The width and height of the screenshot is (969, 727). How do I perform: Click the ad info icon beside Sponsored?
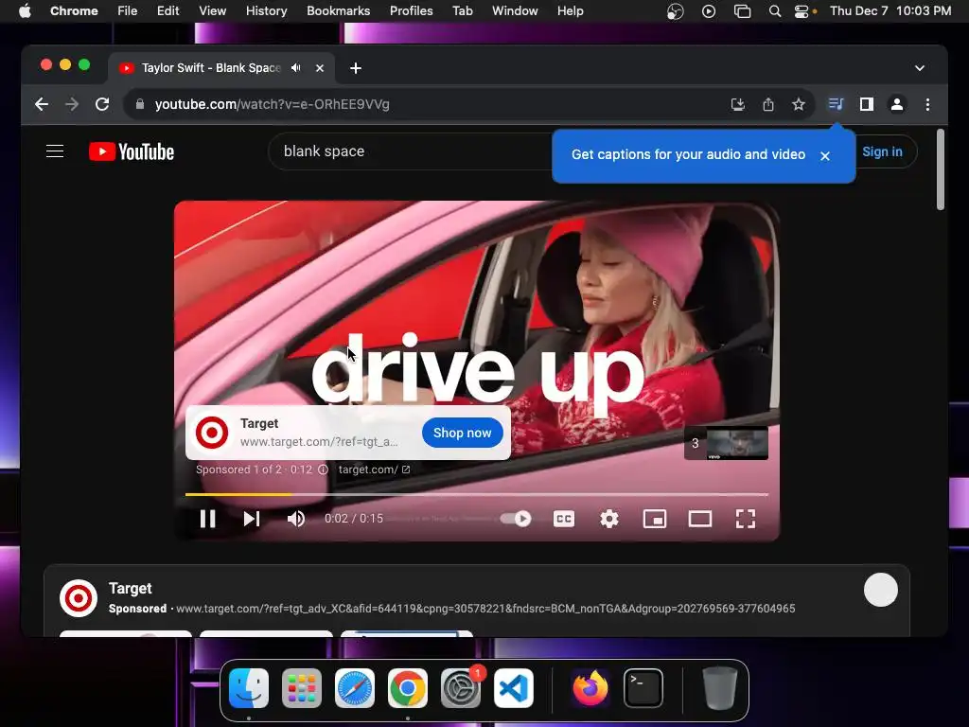pos(324,470)
